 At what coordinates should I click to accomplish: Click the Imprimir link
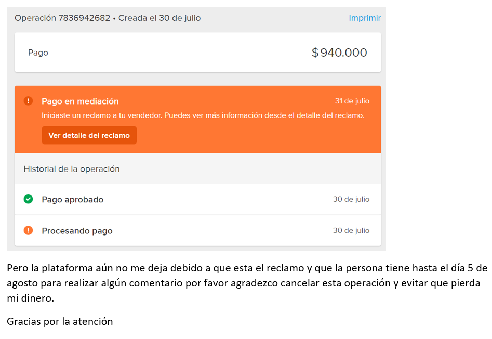pyautogui.click(x=365, y=18)
